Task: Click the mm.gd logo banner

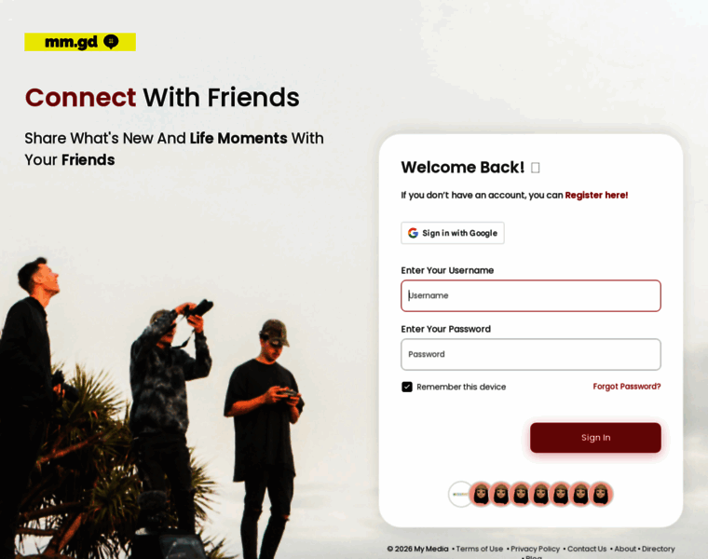Action: tap(80, 42)
